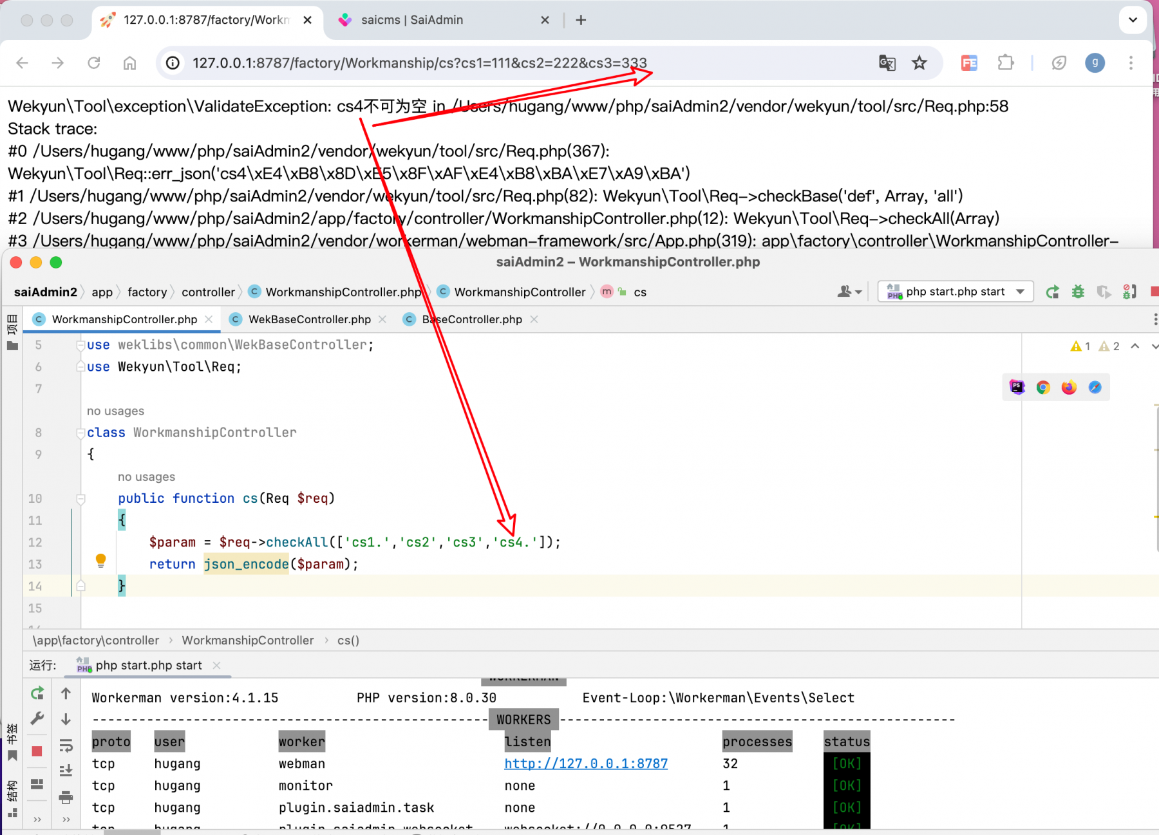The image size is (1159, 835).
Task: Go to previous highlighted error arrow
Action: pyautogui.click(x=1135, y=346)
